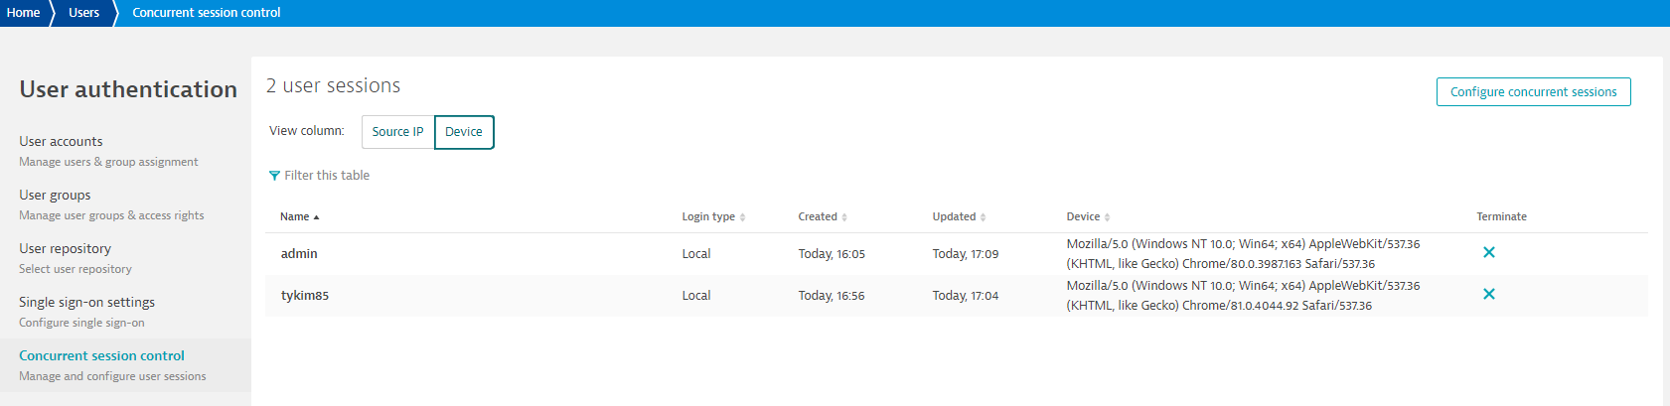Sort sessions by Updated time

coord(958,216)
